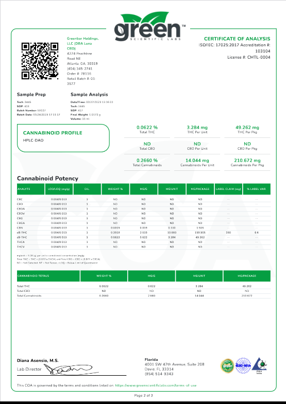Click the Green Scientific Labs logo
The image size is (286, 404).
150,26
